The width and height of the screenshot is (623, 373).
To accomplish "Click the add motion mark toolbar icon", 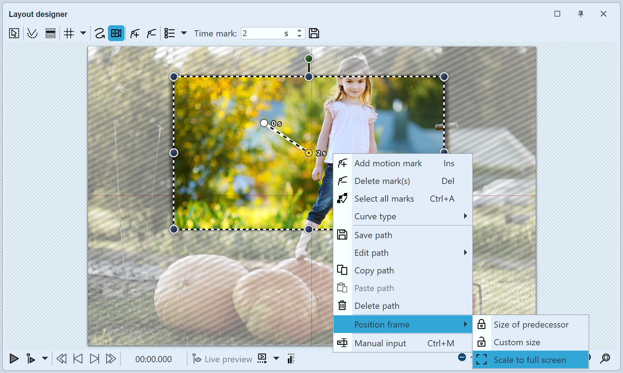I will (x=135, y=33).
